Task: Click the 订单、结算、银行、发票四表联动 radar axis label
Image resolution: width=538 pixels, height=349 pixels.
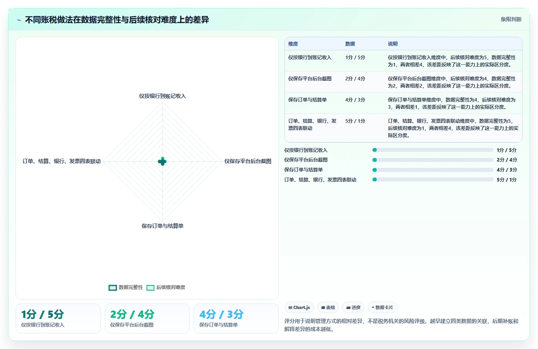Action: (62, 162)
